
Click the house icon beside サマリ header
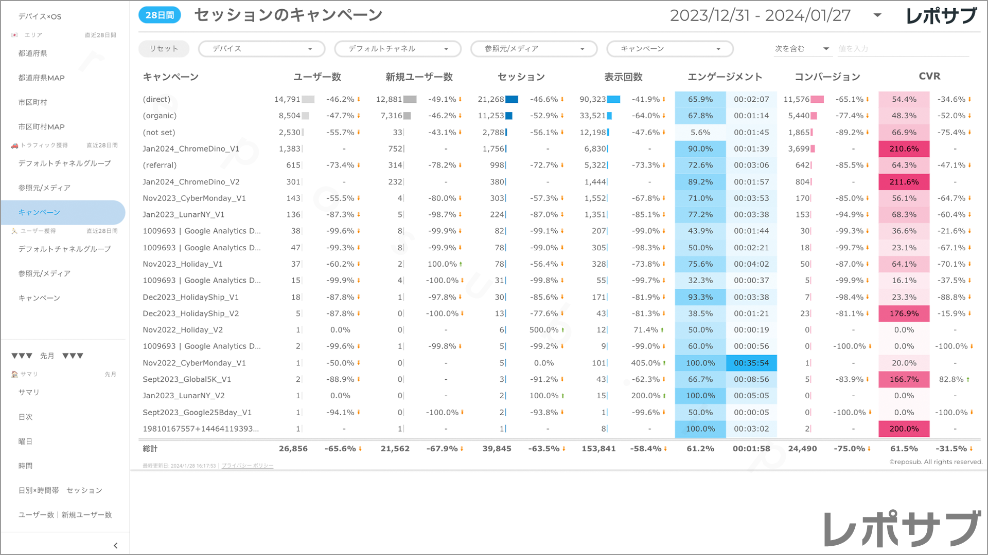(x=14, y=374)
